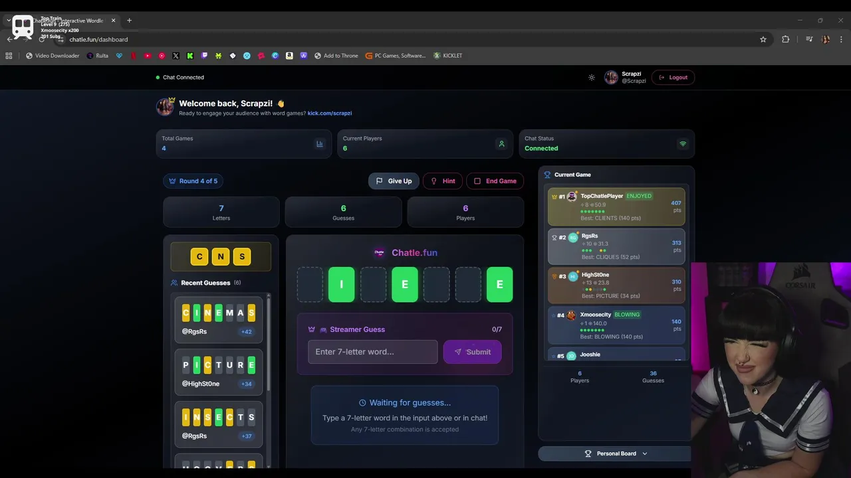Select RgsRs leaderboard entry

pyautogui.click(x=616, y=246)
